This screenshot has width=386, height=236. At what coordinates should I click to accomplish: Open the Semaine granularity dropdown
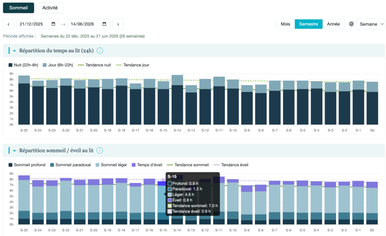click(370, 24)
